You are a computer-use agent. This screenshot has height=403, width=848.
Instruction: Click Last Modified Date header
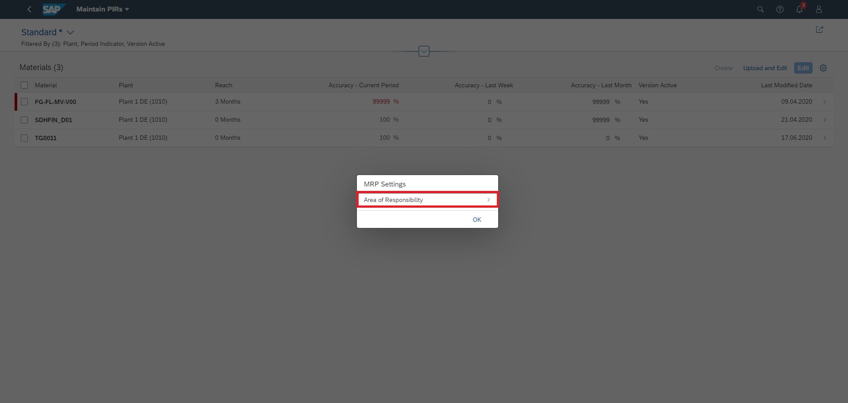click(x=787, y=85)
